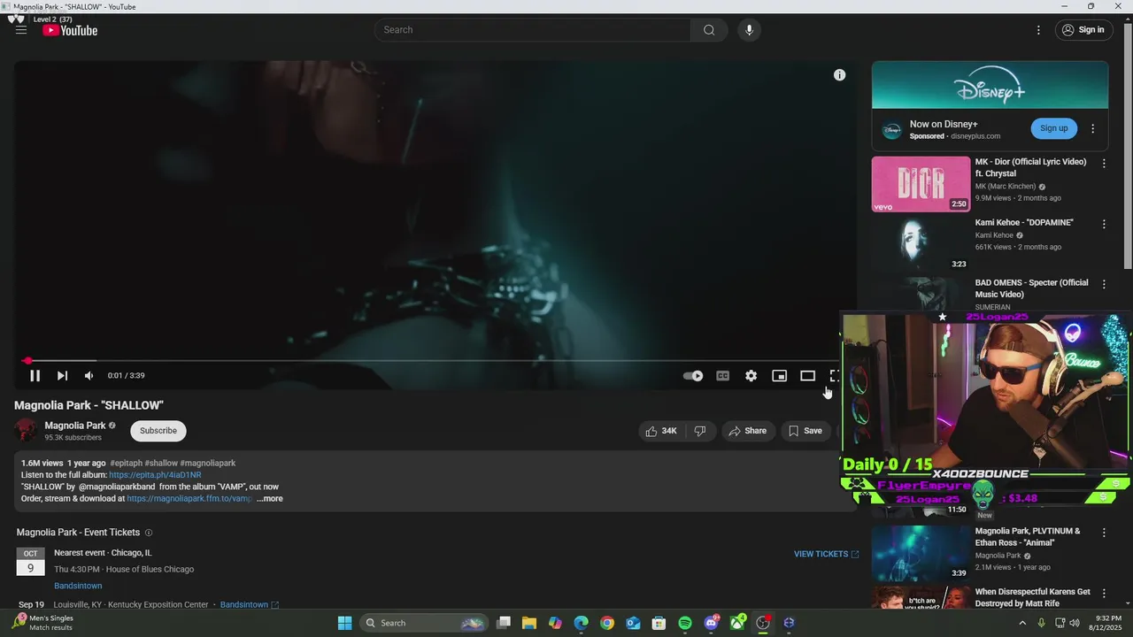
Task: Pause the video
Action: 35,376
